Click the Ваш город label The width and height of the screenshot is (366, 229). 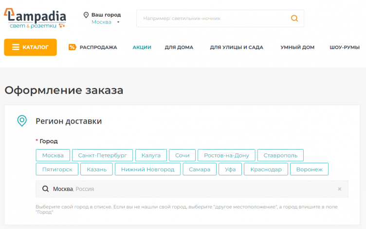[x=106, y=15]
